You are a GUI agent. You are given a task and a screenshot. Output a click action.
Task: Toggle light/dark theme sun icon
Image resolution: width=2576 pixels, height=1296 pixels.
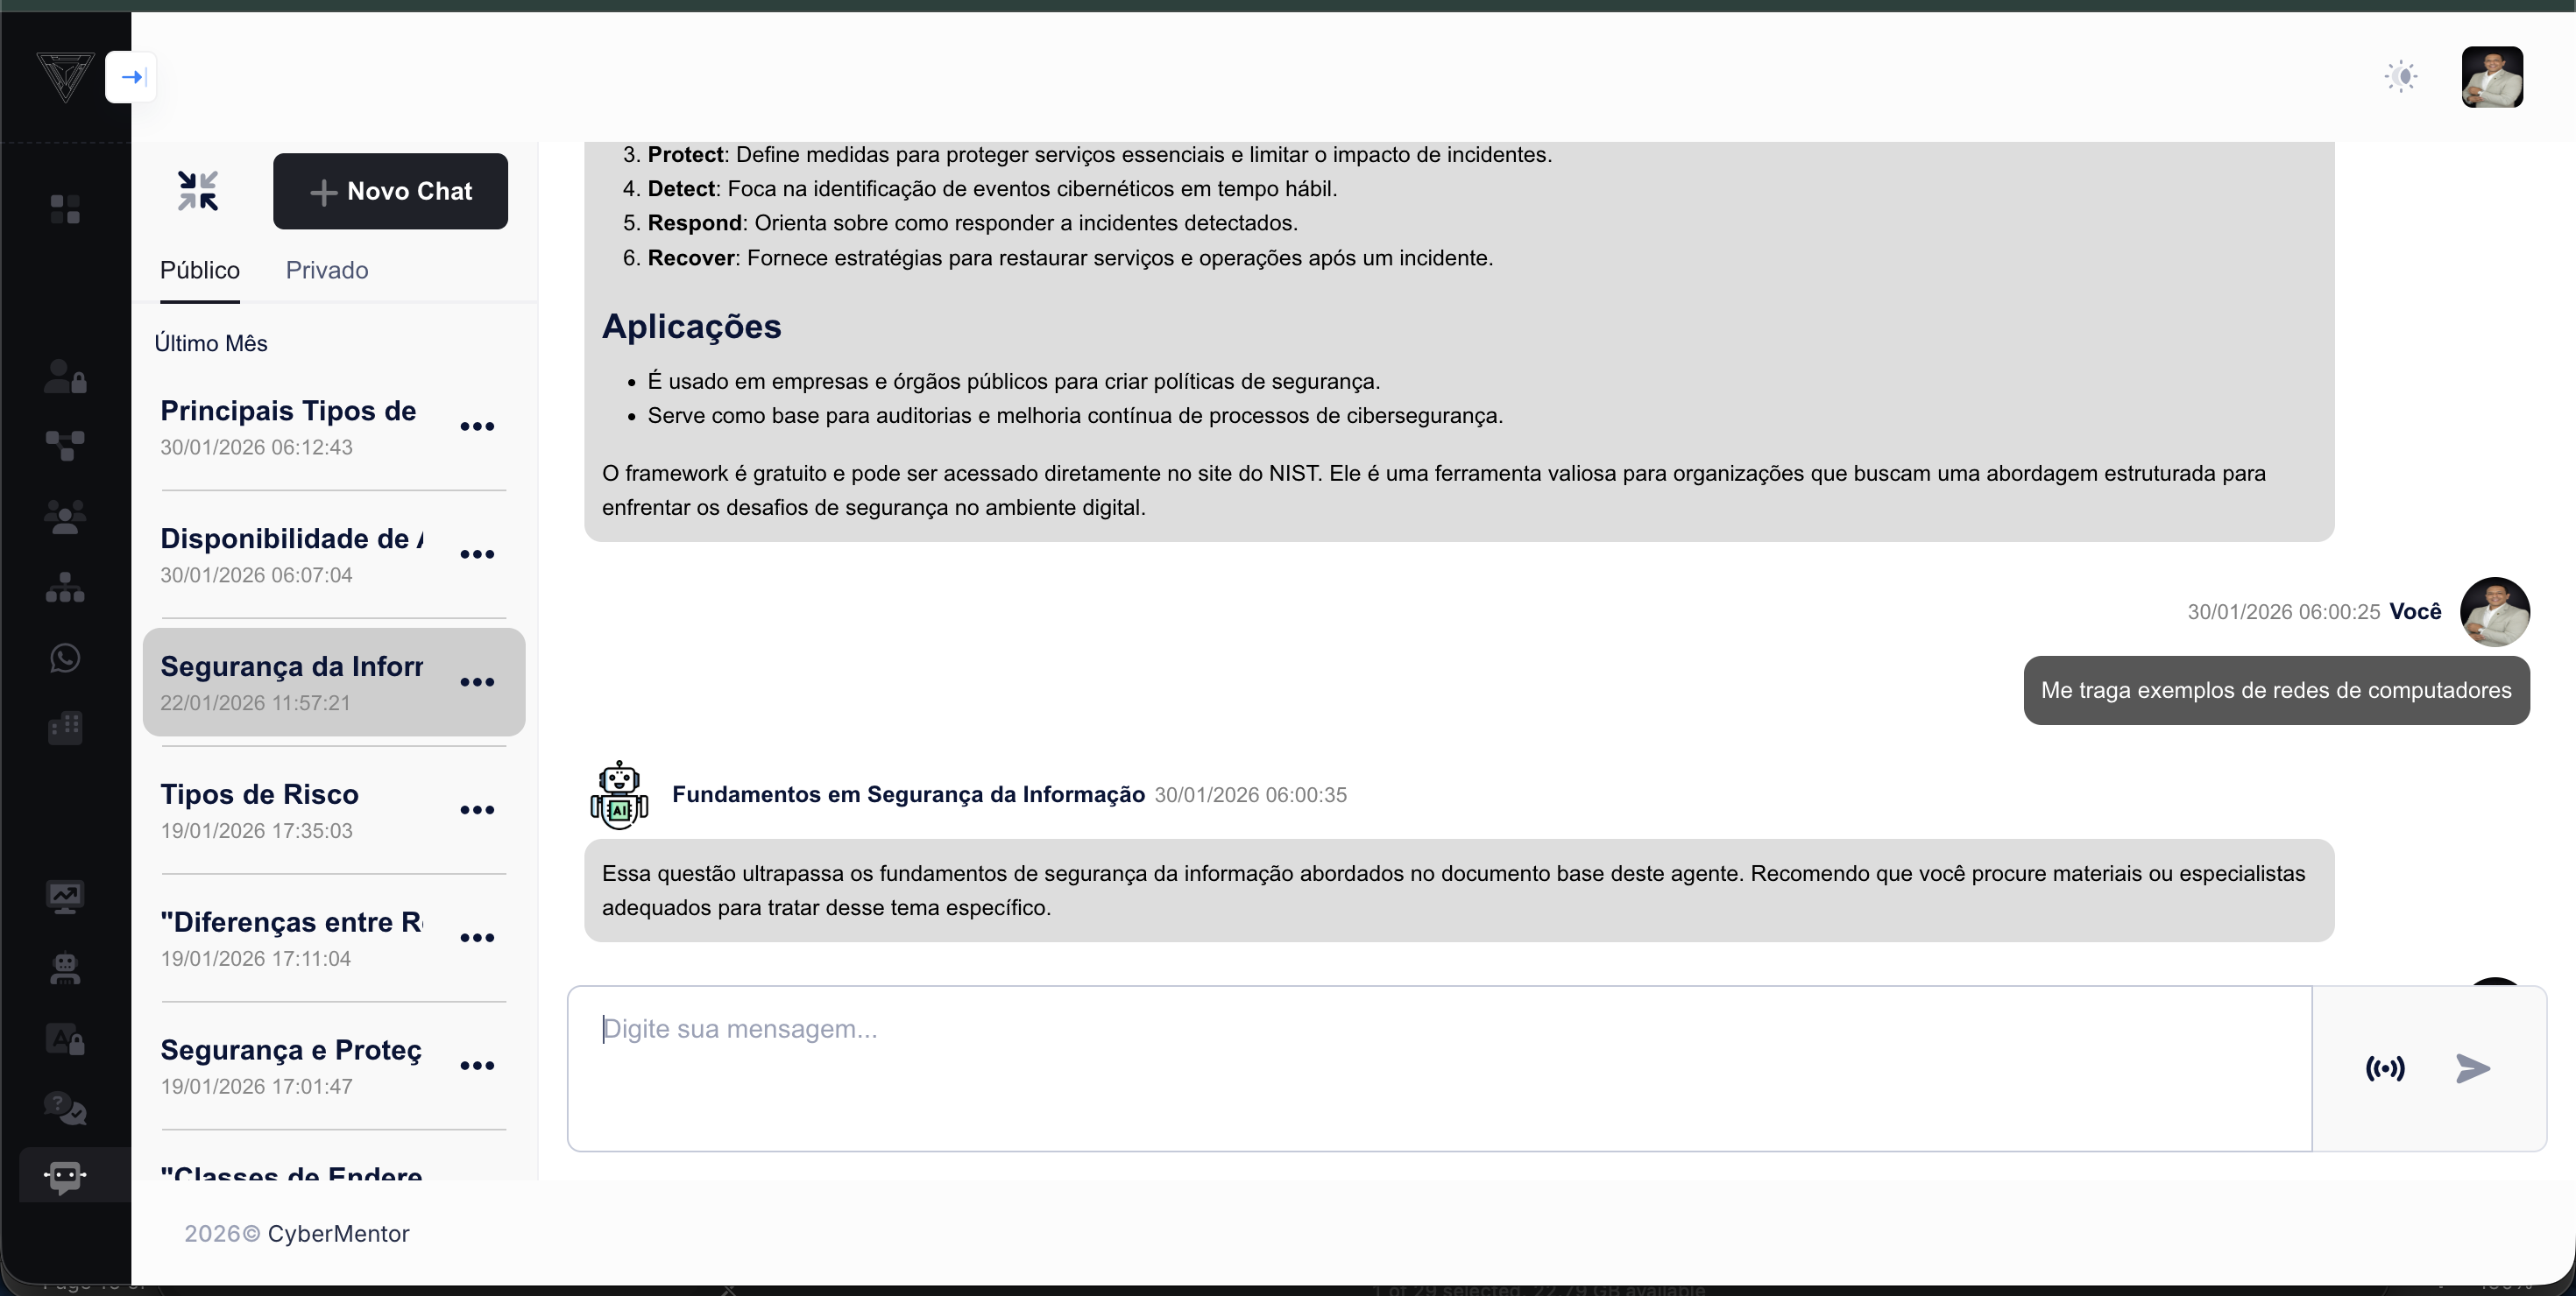pyautogui.click(x=2401, y=77)
